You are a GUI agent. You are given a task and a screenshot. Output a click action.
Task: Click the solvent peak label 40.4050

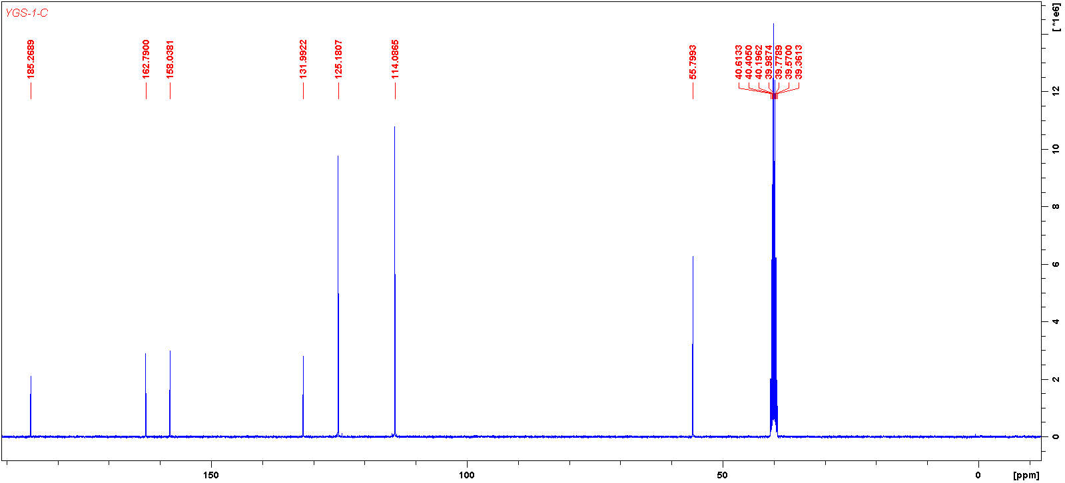click(749, 62)
